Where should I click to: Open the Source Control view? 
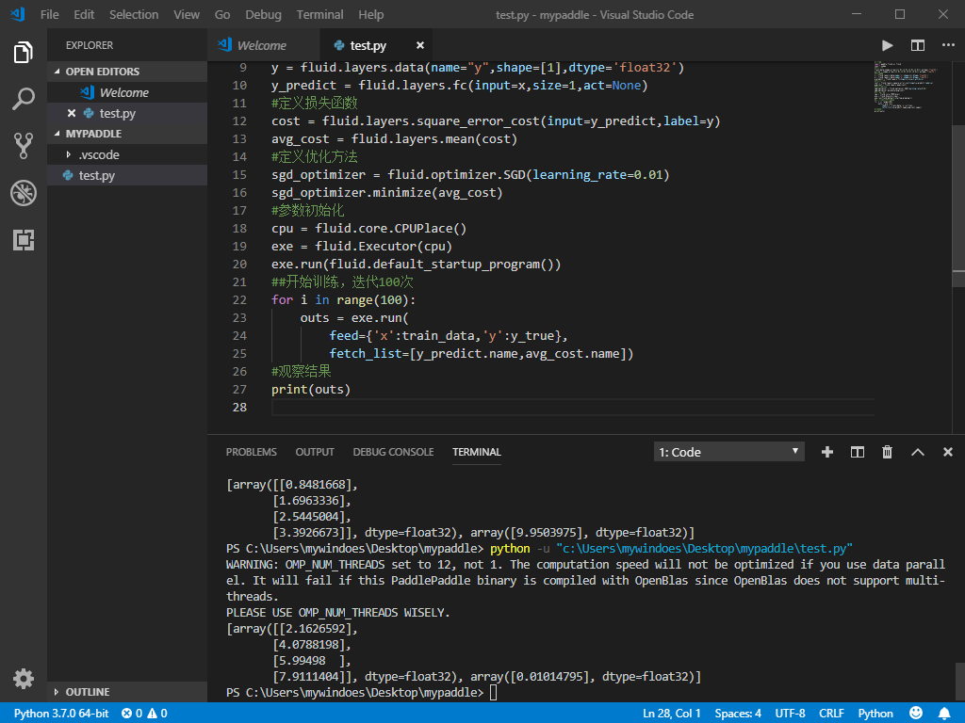24,146
